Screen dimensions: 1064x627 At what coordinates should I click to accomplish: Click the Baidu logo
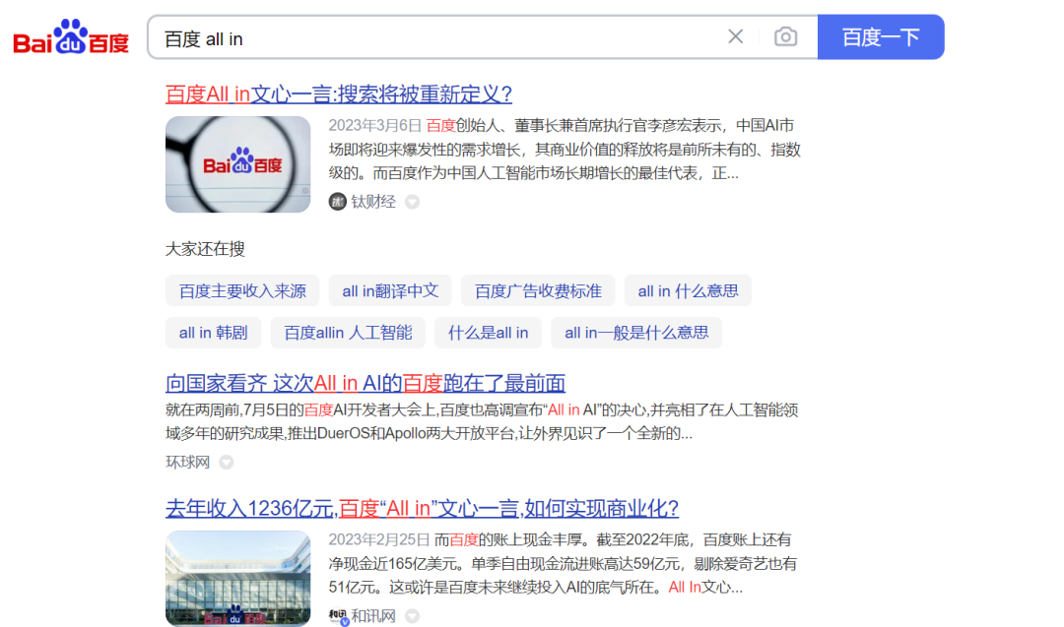pos(71,36)
